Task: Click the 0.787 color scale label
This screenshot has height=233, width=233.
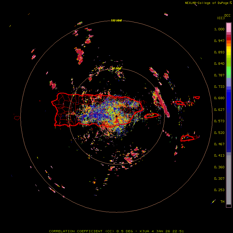Action: tap(219, 75)
